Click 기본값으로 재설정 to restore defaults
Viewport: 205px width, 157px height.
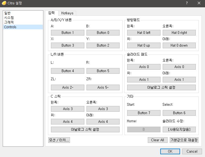(184, 140)
